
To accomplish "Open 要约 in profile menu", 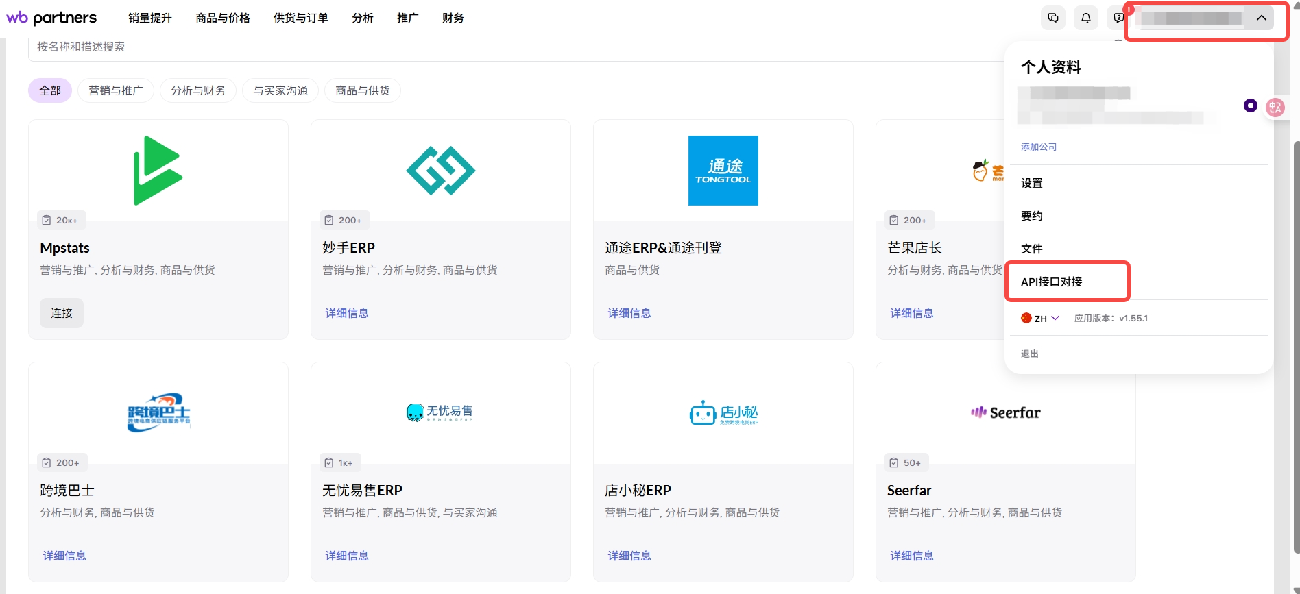I will [1032, 216].
